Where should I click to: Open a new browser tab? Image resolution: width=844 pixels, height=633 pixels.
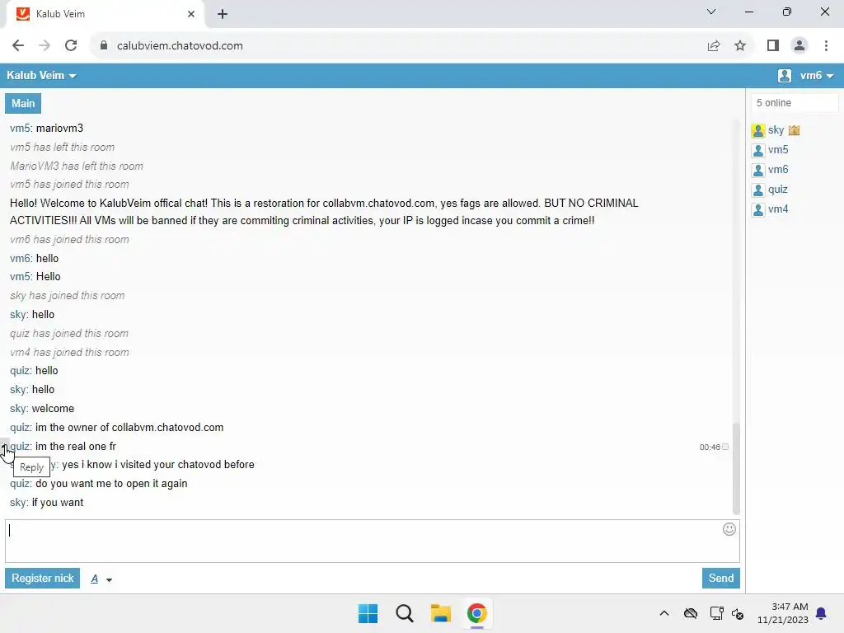(x=223, y=14)
